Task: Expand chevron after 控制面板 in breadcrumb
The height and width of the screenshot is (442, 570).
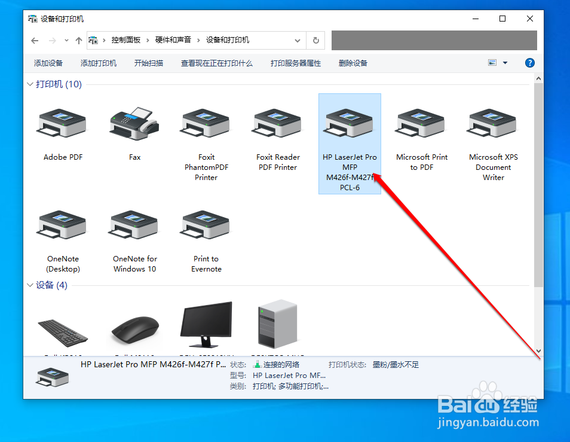Action: point(148,41)
